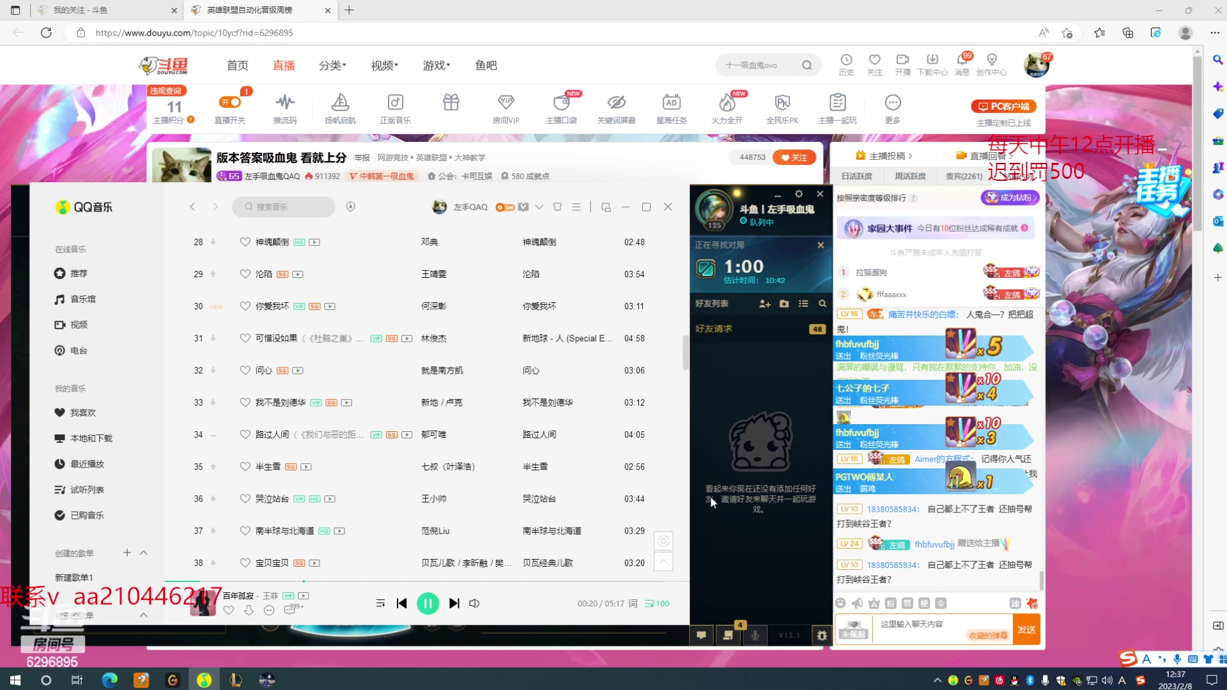The width and height of the screenshot is (1227, 690).
Task: Favorite the song 半生雪
Action: tap(245, 466)
